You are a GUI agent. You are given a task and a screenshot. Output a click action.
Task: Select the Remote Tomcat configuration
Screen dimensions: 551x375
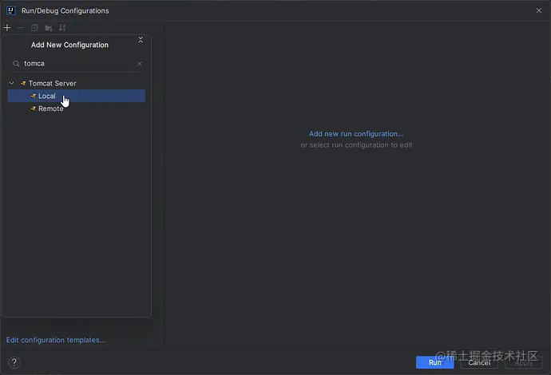pos(76,109)
